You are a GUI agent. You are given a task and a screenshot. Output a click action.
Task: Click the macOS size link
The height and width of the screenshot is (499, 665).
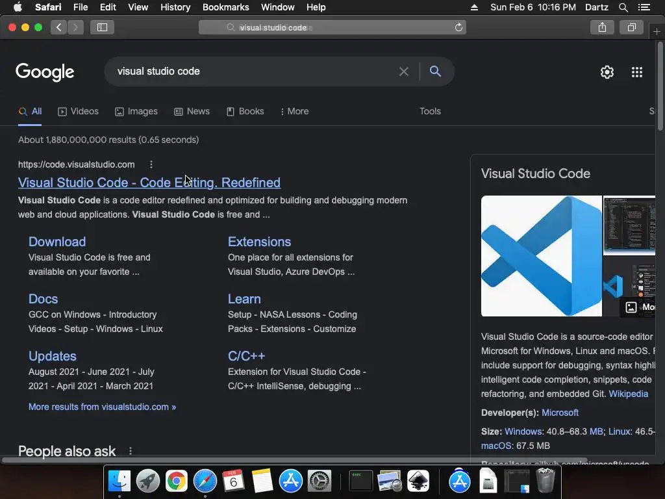496,446
